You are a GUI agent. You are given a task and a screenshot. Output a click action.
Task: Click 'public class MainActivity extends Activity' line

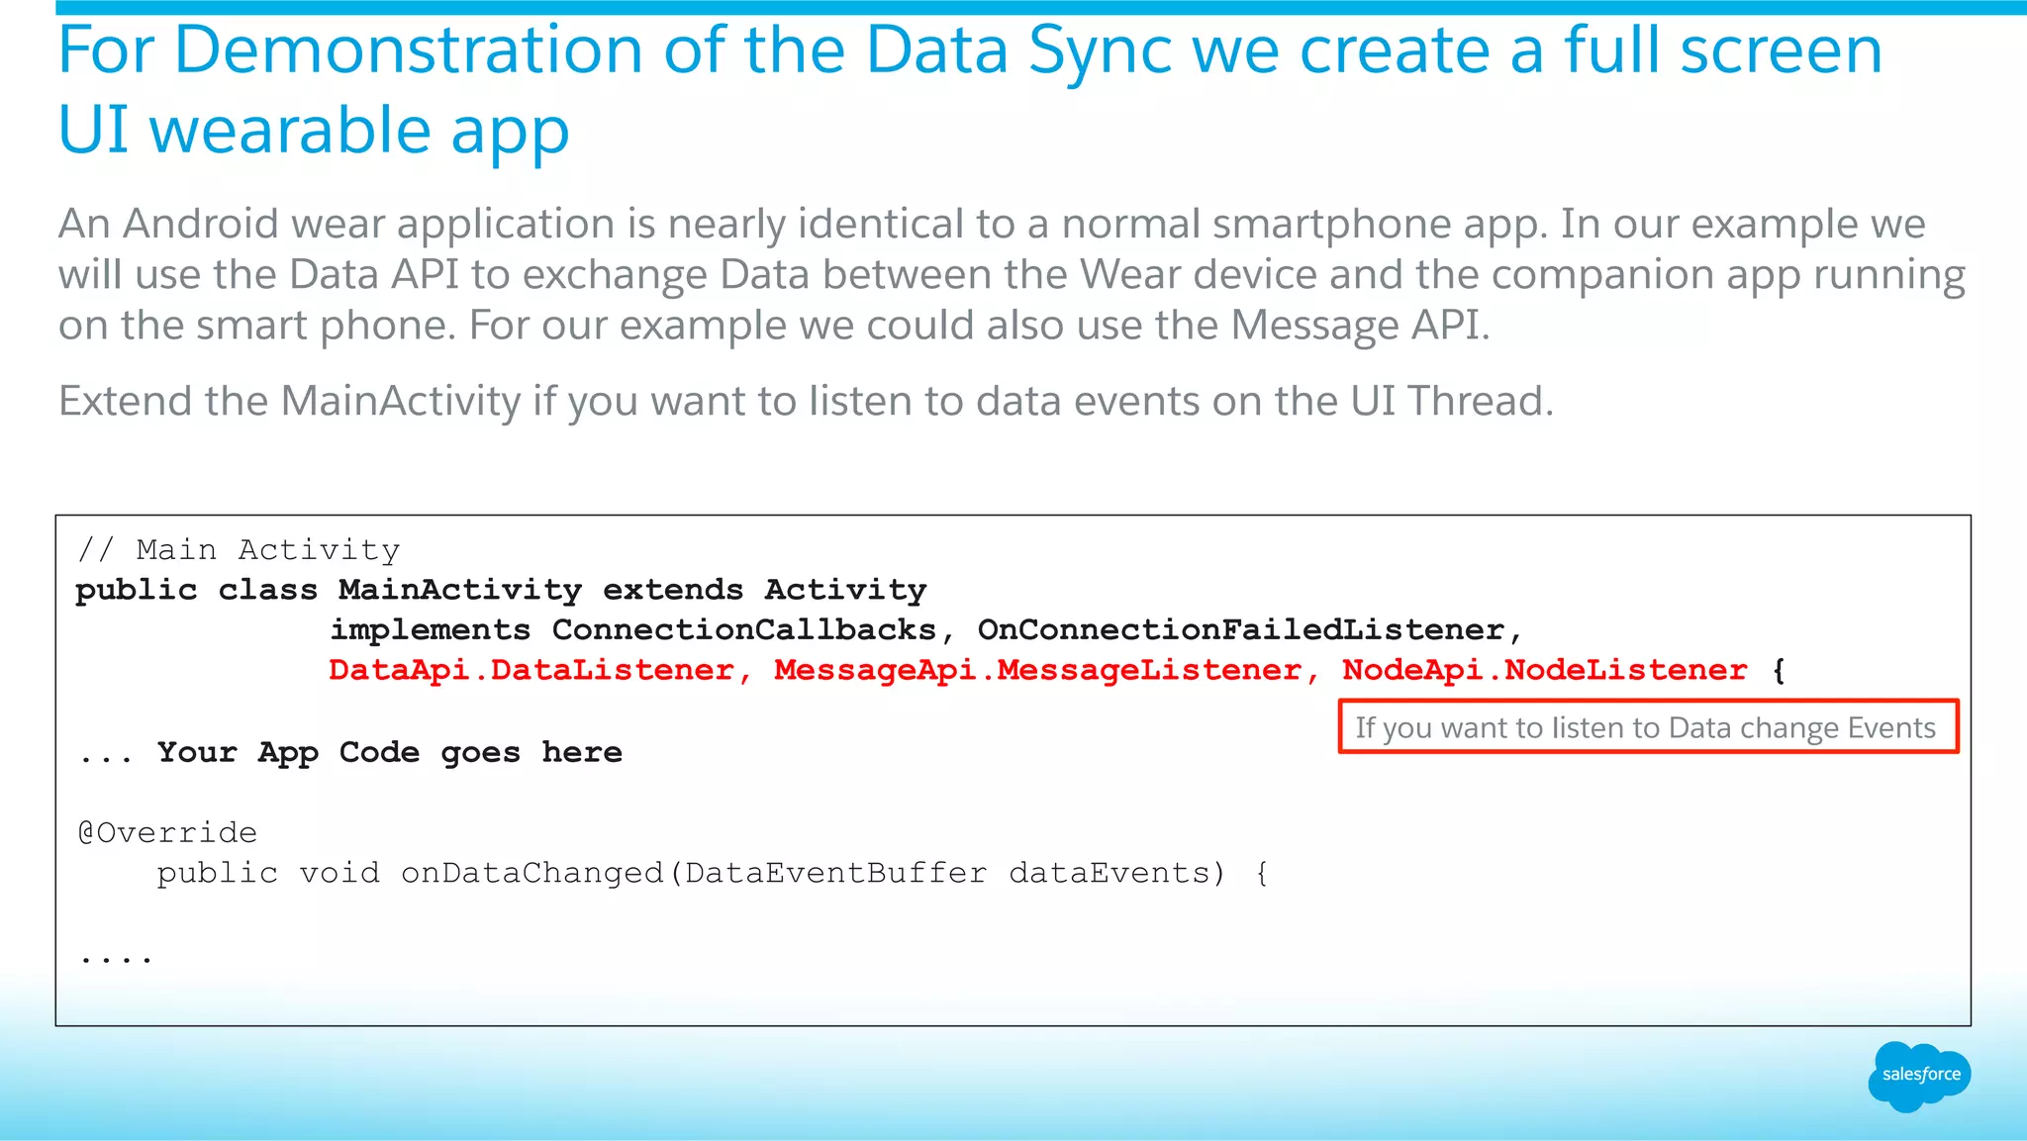click(x=501, y=590)
